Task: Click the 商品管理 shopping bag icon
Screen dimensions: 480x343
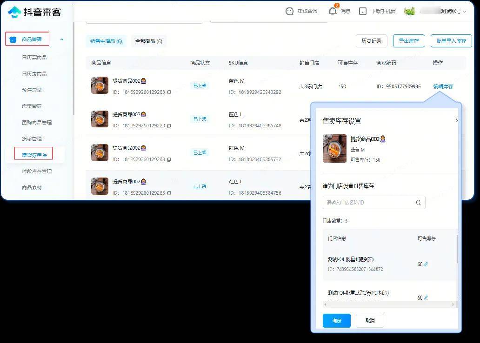Action: point(13,40)
